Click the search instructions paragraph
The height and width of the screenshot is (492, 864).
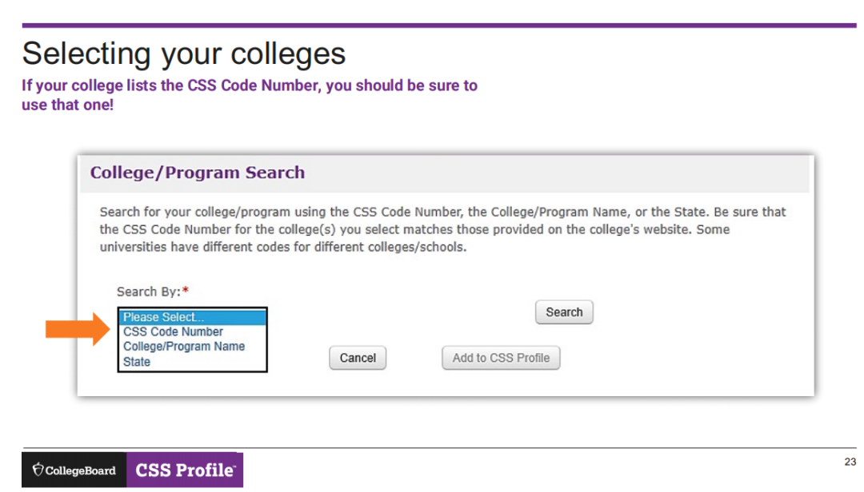(442, 229)
